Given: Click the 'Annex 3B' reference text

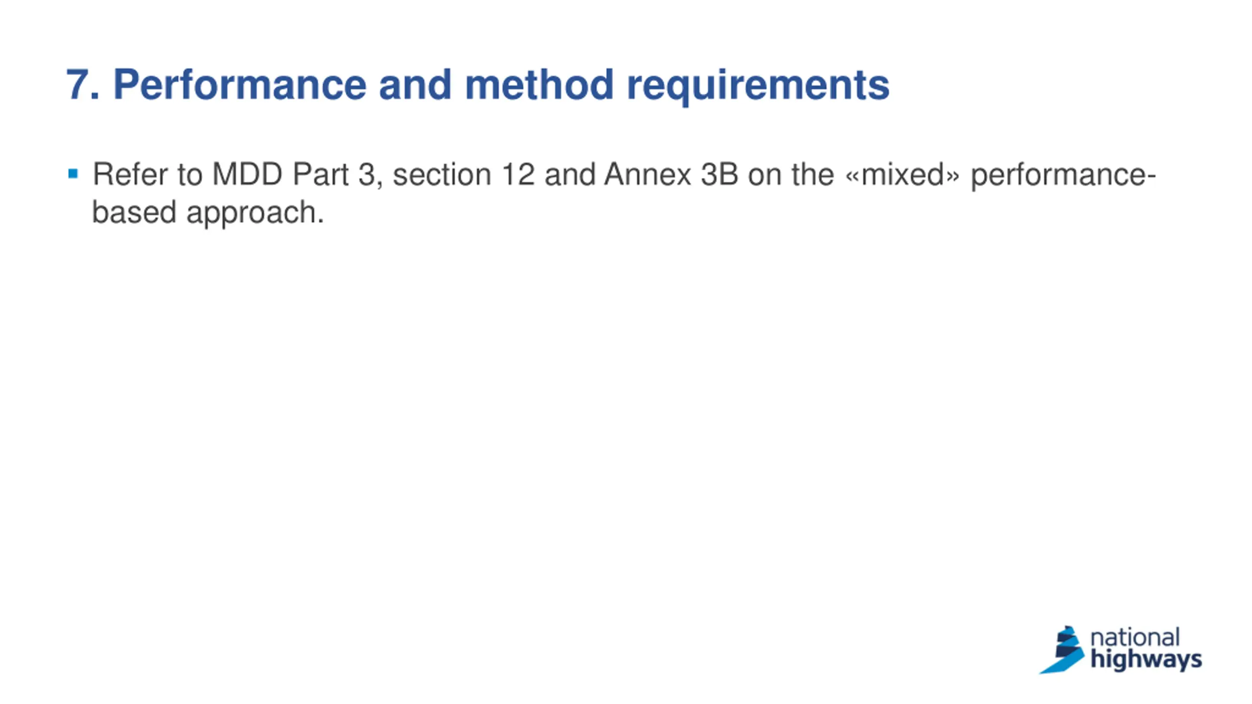Looking at the screenshot, I should click(x=671, y=174).
